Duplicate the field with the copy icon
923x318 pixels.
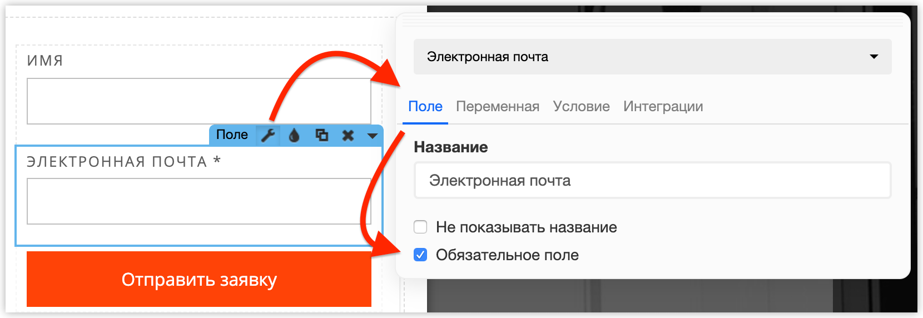coord(321,135)
